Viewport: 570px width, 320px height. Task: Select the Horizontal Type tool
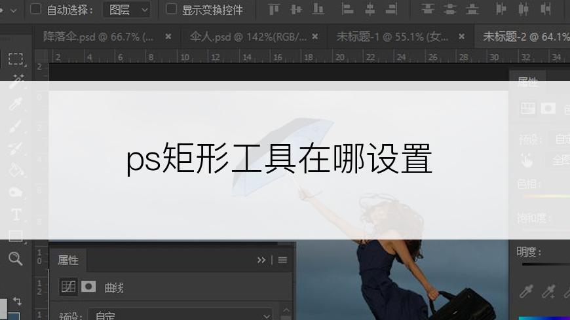point(16,214)
